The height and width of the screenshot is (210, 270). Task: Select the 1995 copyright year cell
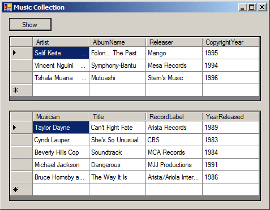pos(230,53)
